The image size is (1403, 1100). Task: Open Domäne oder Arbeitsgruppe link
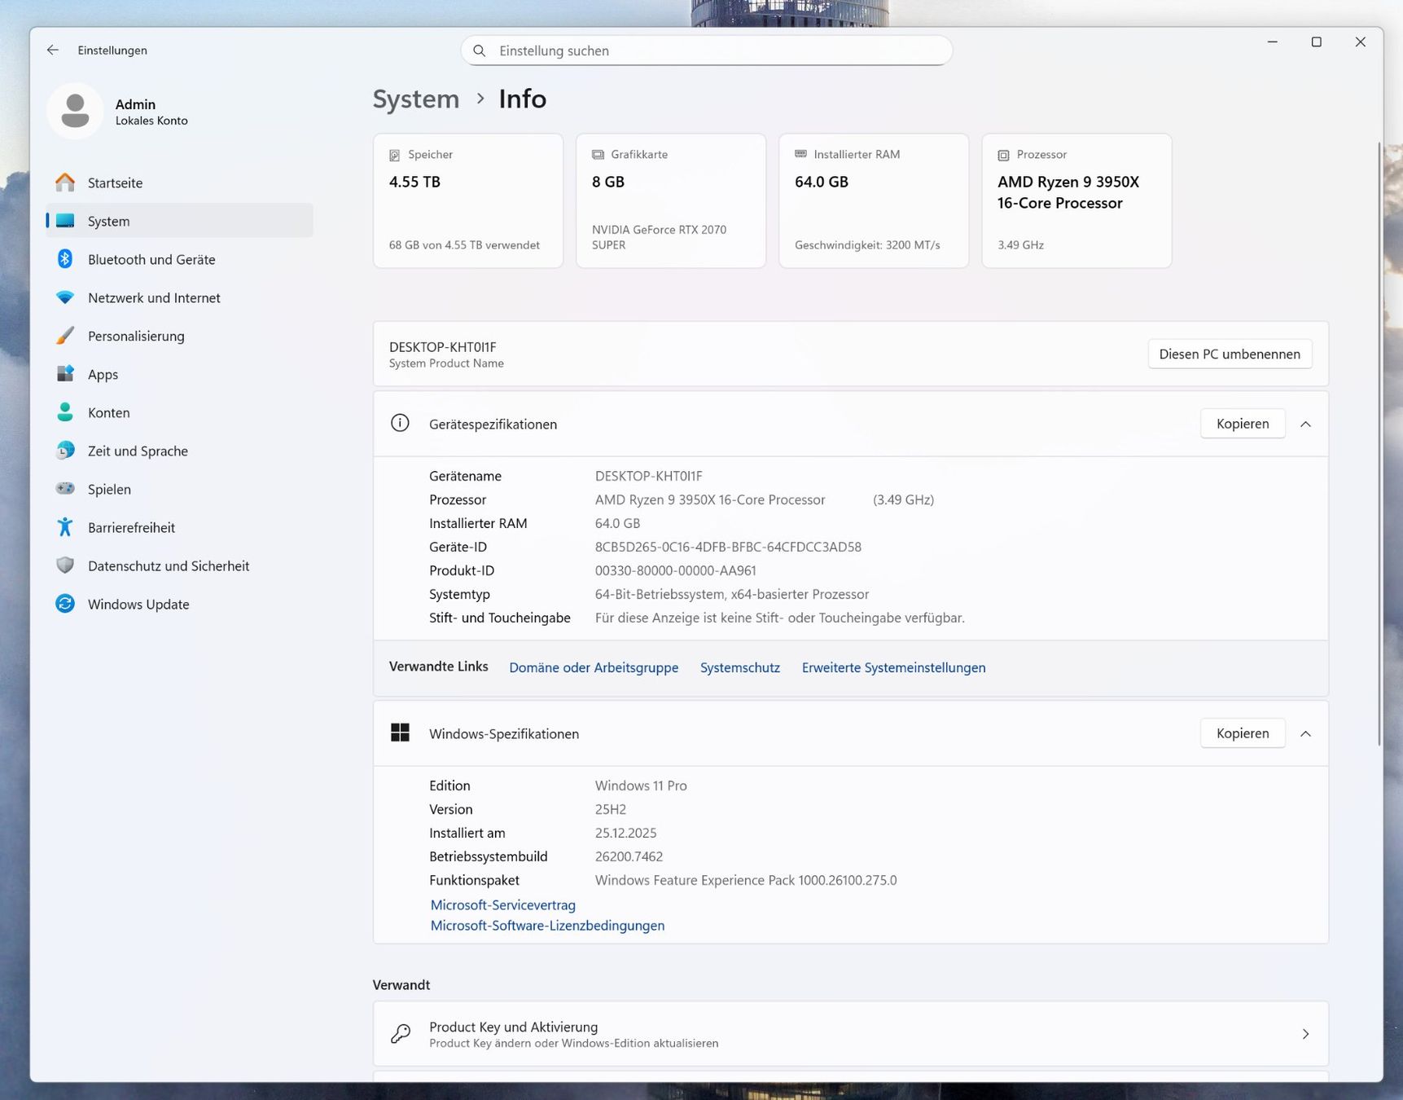[x=594, y=667]
